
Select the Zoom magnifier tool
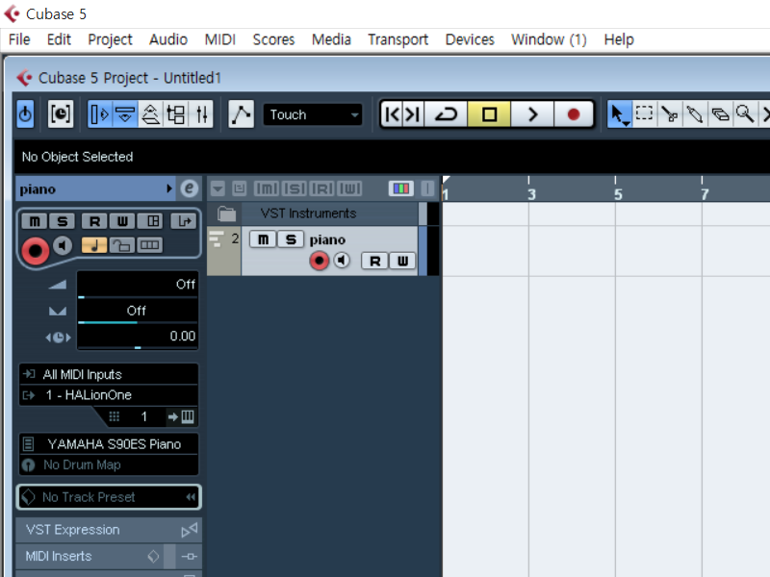pos(744,114)
